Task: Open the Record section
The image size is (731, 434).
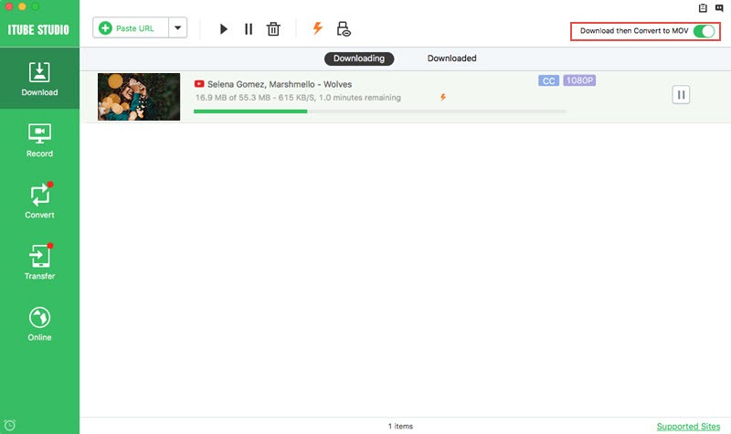Action: (x=39, y=141)
